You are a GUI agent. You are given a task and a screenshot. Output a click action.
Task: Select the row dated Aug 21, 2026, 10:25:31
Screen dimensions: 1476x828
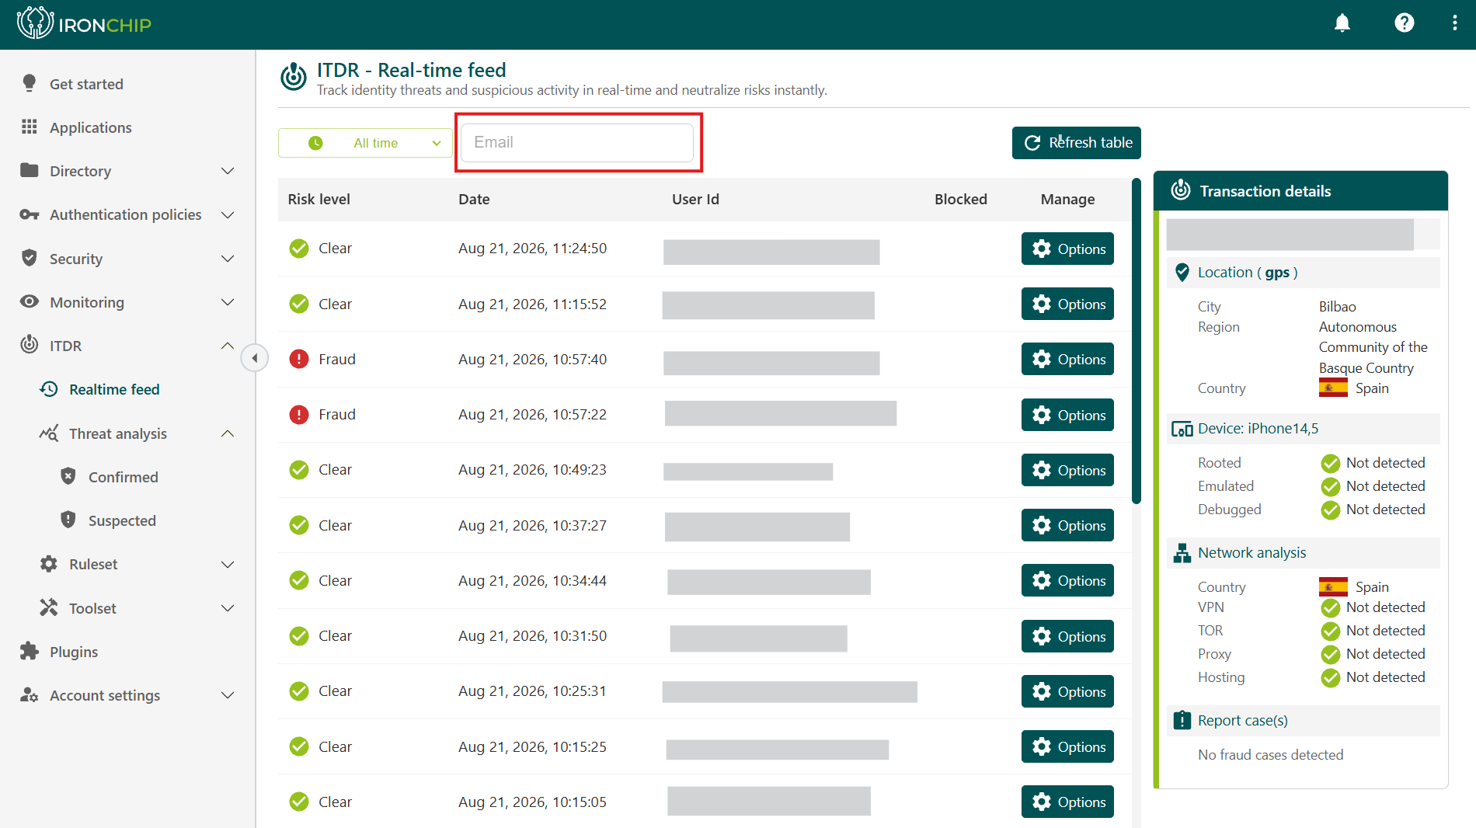click(703, 691)
